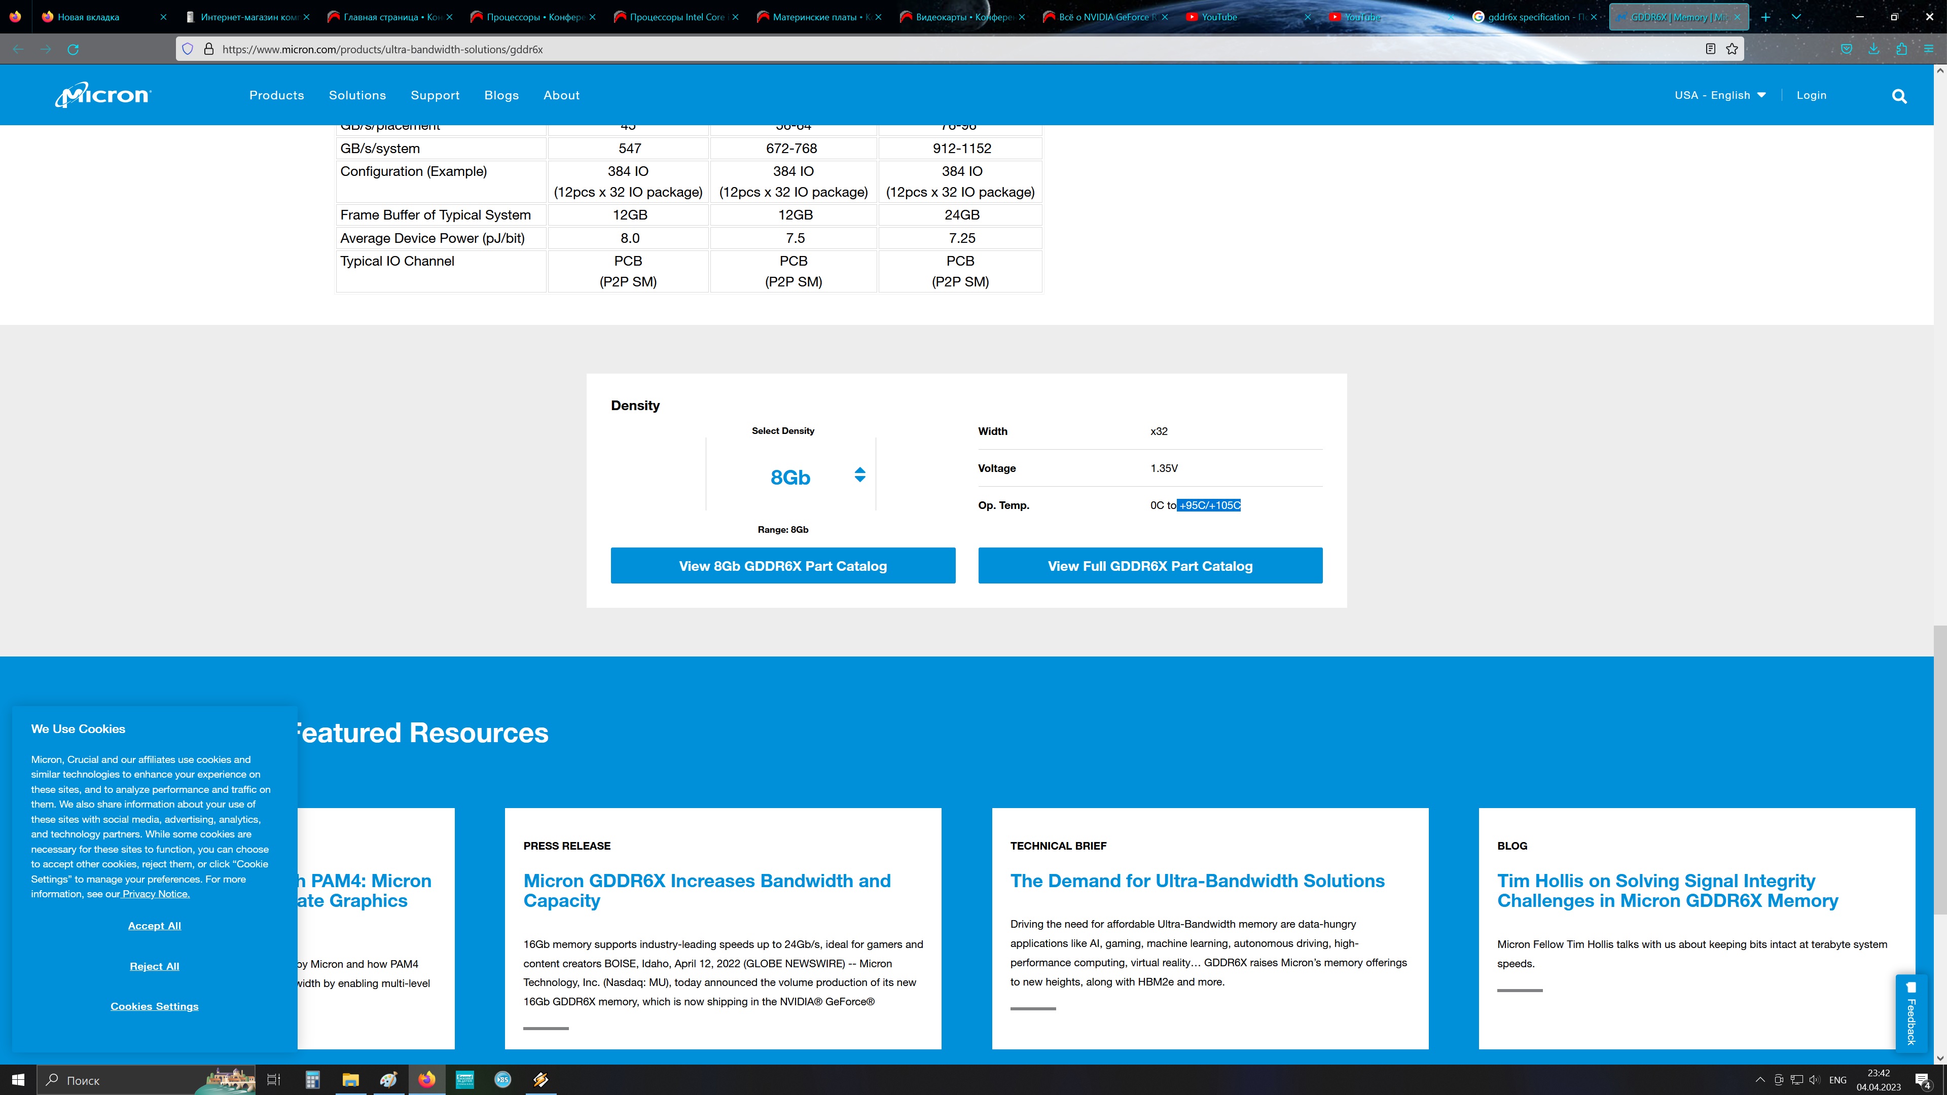Screen dimensions: 1947x1095
Task: Click Accept All cookies link
Action: [154, 926]
